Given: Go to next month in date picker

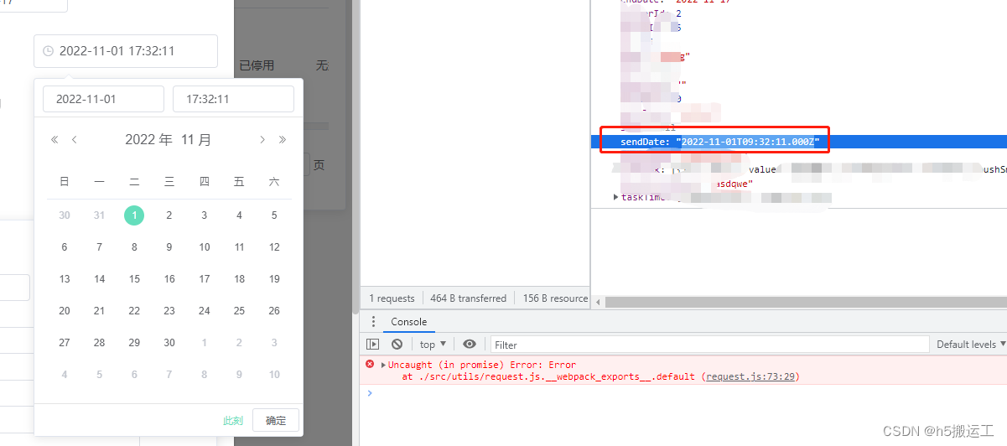Looking at the screenshot, I should tap(262, 140).
